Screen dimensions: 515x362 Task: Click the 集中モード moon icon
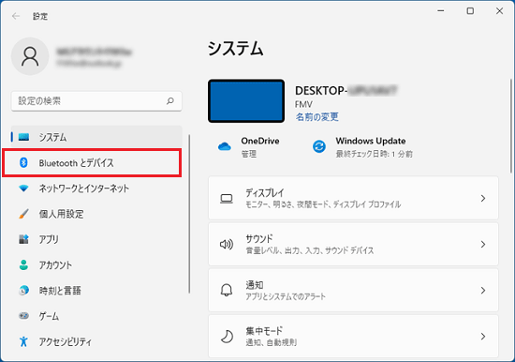227,337
